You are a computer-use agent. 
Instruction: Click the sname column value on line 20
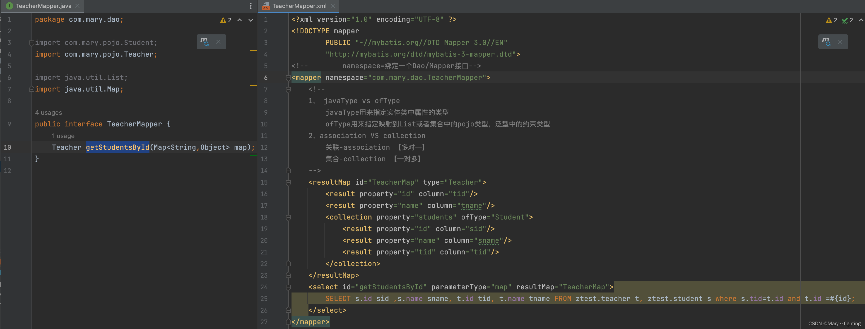coord(489,241)
